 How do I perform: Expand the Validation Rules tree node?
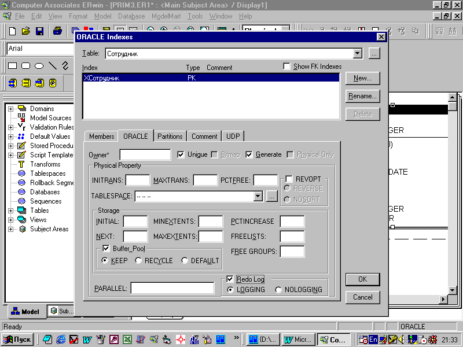[x=10, y=127]
